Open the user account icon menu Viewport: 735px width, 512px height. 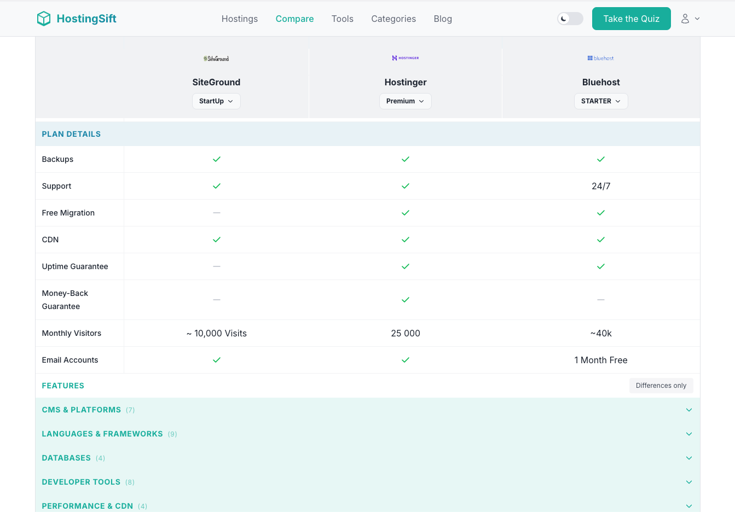pyautogui.click(x=685, y=19)
